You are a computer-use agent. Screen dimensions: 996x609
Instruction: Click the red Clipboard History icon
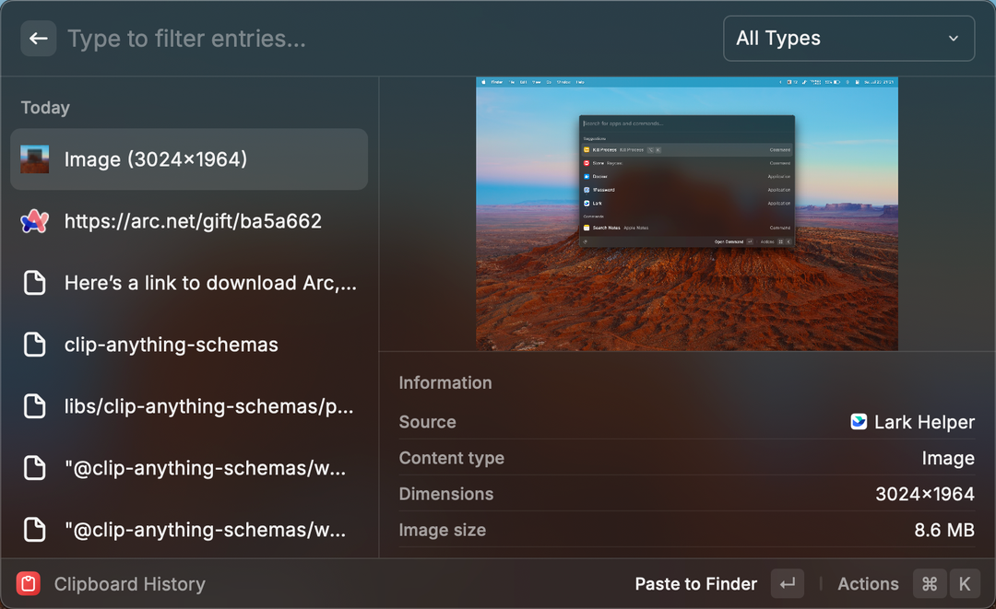coord(29,583)
